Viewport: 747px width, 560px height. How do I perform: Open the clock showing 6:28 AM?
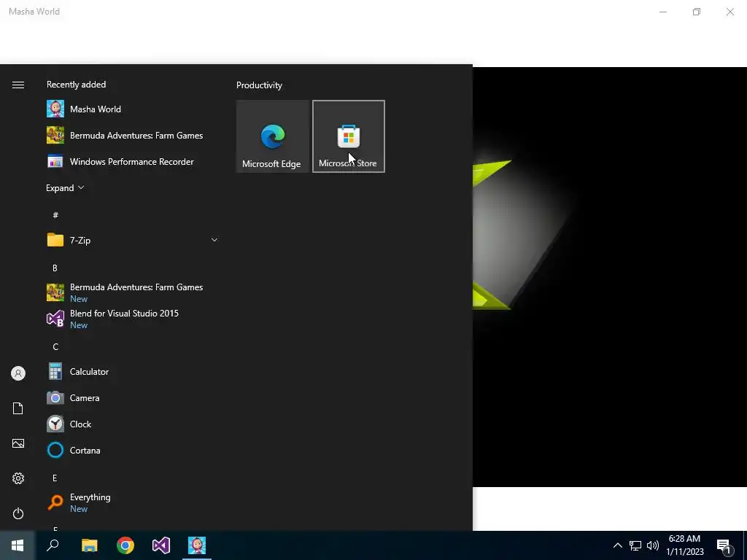coord(684,545)
